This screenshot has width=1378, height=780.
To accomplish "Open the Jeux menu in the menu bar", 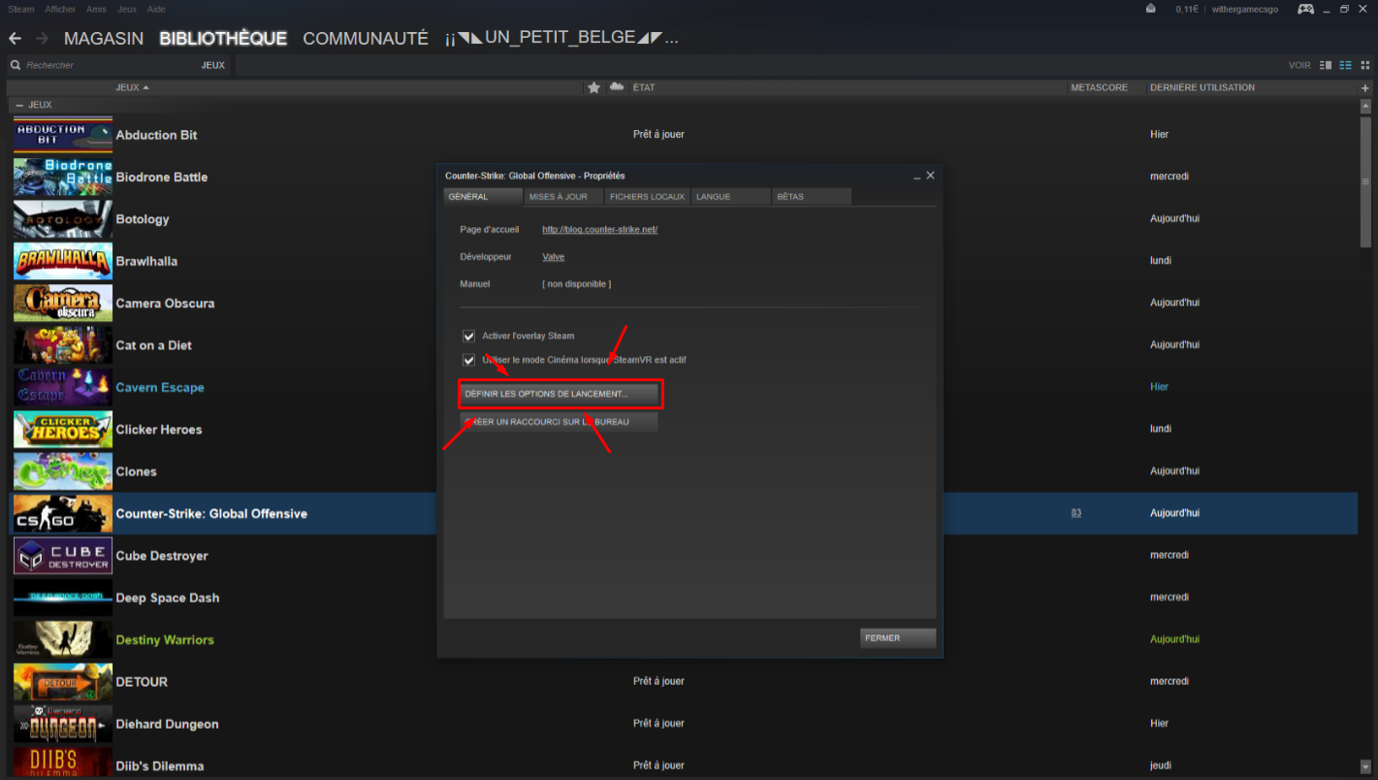I will (x=127, y=9).
